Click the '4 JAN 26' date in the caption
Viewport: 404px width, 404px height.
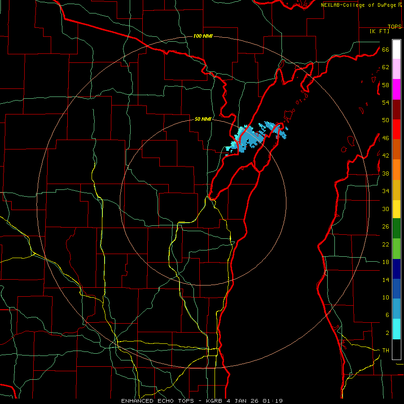pos(243,401)
